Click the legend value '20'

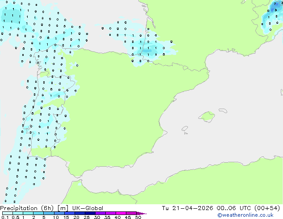[76, 217]
